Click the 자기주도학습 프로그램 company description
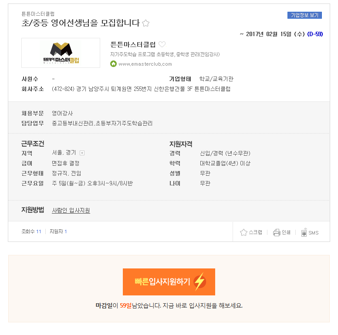Screen dimensions: 338x335 [x=165, y=54]
